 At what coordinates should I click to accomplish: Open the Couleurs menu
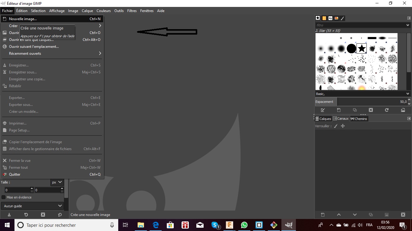(103, 11)
